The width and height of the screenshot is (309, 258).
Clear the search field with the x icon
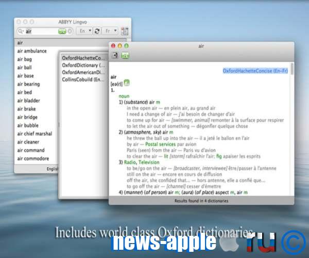[x=70, y=31]
